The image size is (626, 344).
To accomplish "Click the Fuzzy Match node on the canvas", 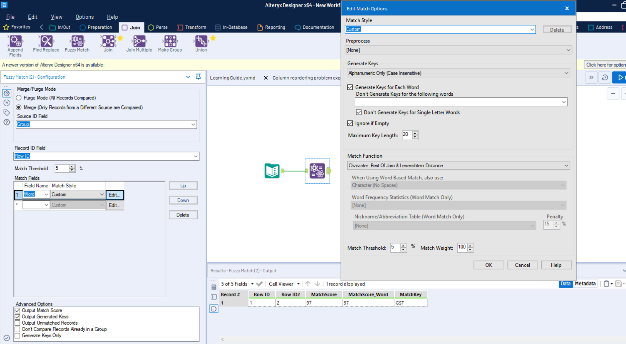I will [x=317, y=171].
